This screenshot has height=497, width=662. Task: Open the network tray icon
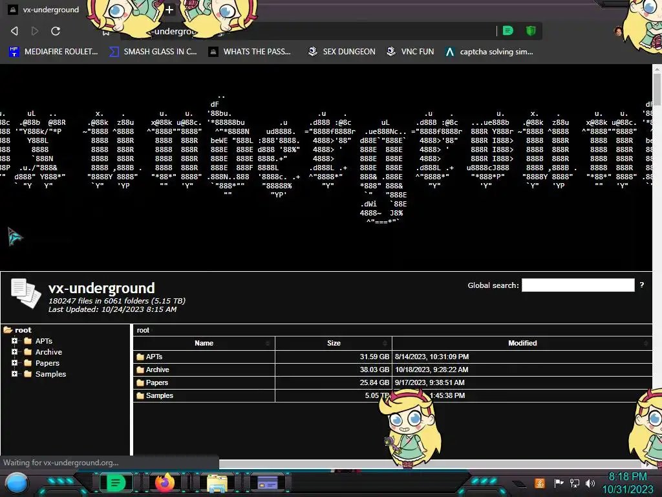coord(575,483)
